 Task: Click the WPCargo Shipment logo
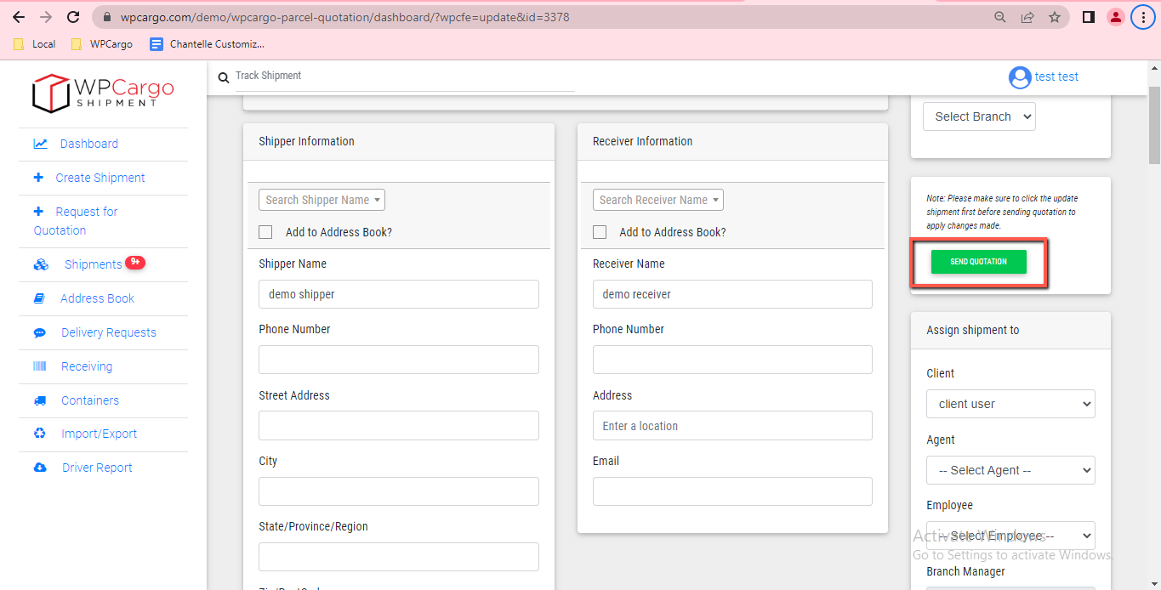point(103,93)
